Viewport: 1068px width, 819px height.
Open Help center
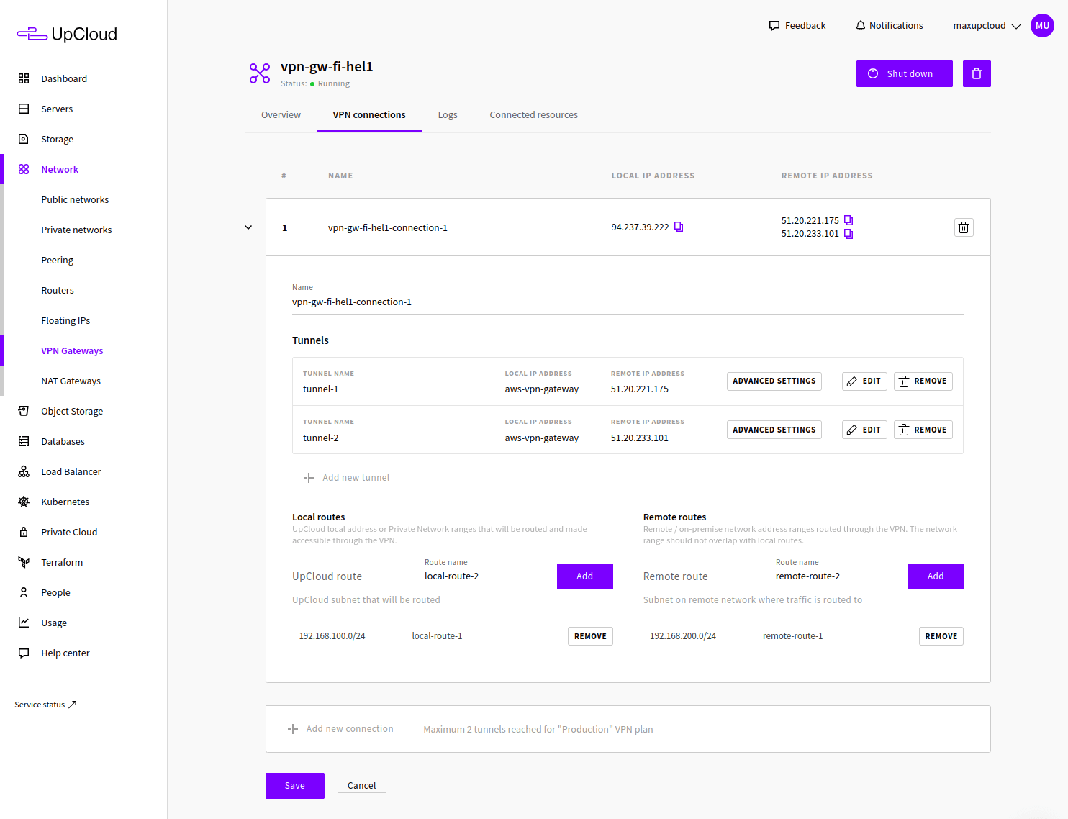(x=65, y=653)
